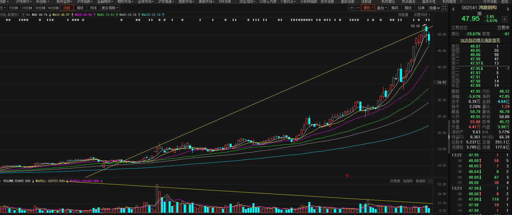The height and width of the screenshot is (215, 512).
Task: Click the 深股通 label
Action: point(403,15)
